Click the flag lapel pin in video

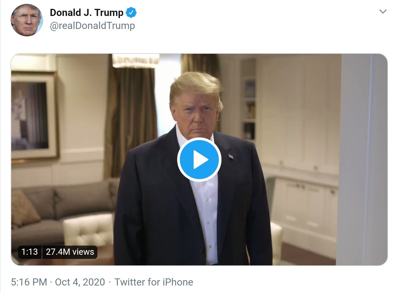click(231, 156)
